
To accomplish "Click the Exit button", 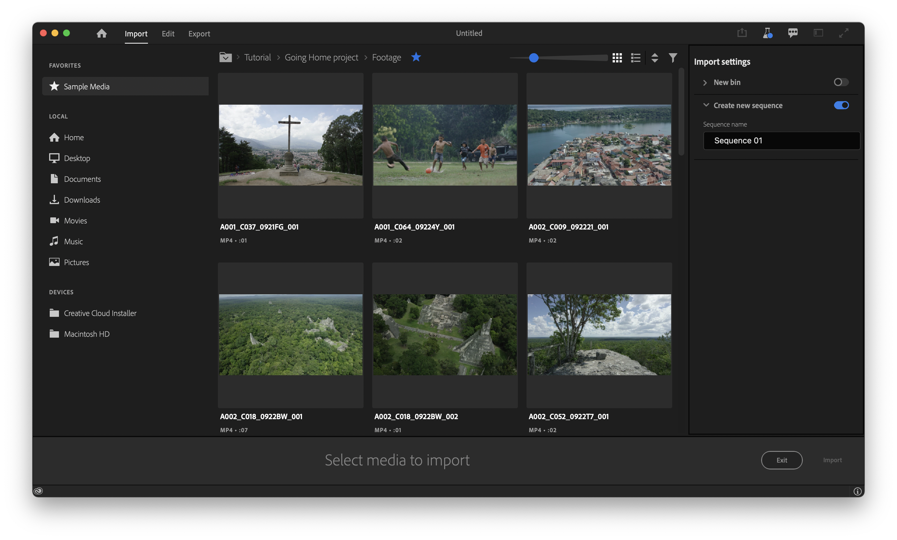I will [781, 460].
